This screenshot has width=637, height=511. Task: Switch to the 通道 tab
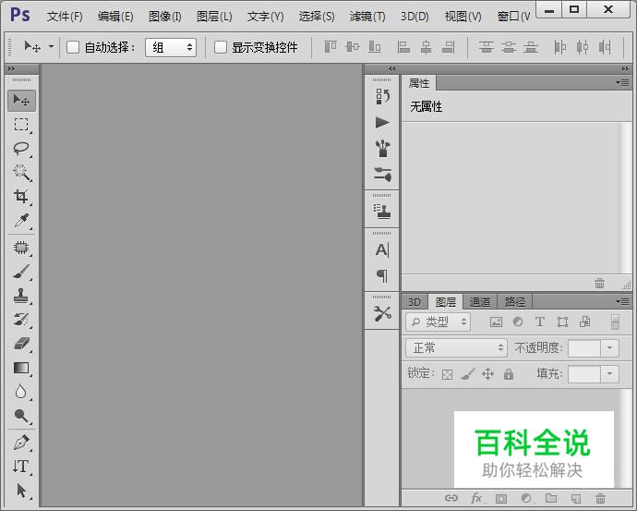click(480, 302)
